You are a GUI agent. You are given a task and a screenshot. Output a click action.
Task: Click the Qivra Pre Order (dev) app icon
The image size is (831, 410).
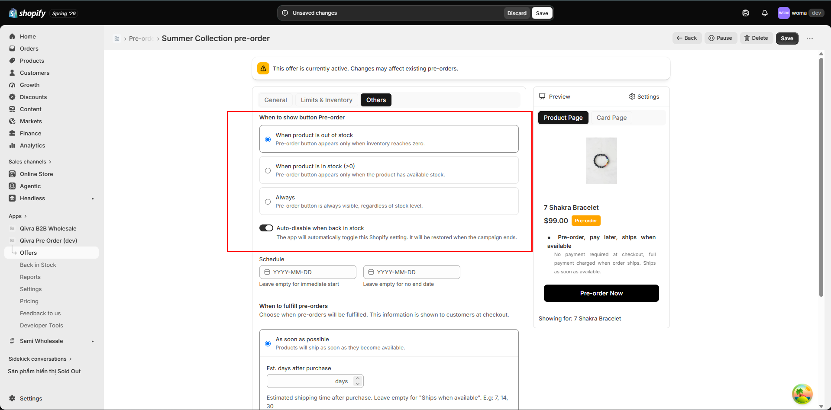tap(12, 240)
